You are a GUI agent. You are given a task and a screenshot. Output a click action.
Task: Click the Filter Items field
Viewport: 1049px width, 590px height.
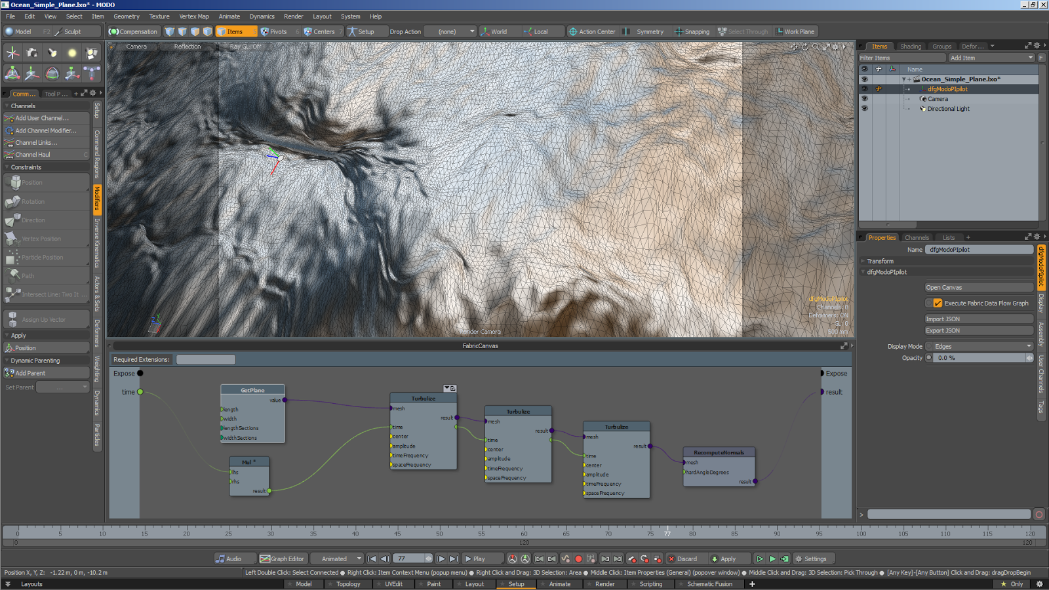(902, 58)
